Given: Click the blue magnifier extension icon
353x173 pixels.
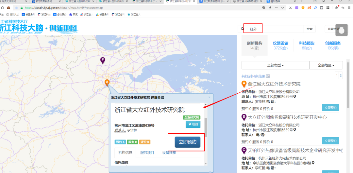Looking at the screenshot, I should [315, 8].
